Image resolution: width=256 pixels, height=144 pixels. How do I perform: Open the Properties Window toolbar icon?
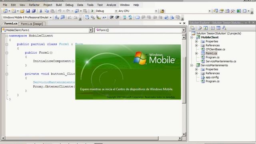coord(222,11)
